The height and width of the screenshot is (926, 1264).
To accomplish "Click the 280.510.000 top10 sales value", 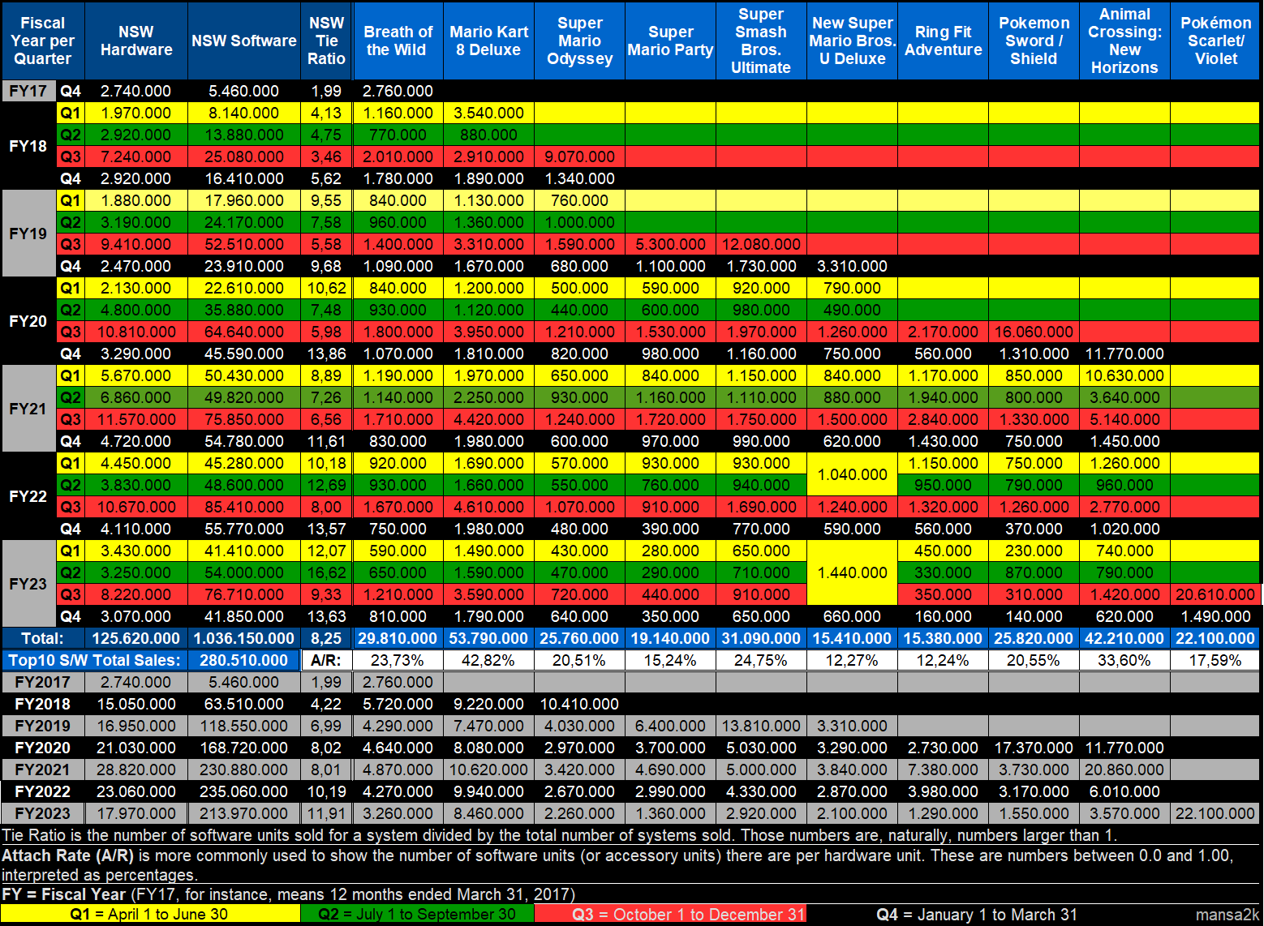I will 244,660.
